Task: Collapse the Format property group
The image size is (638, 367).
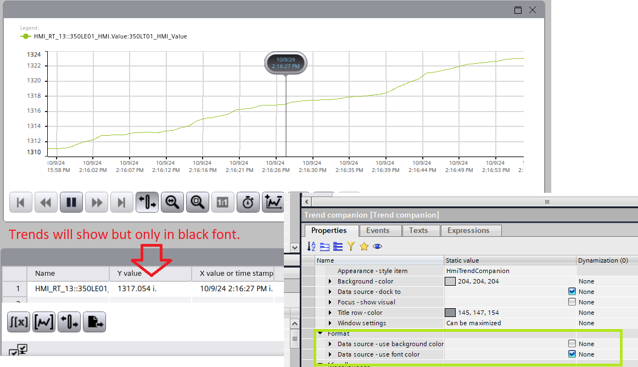Action: pos(320,333)
